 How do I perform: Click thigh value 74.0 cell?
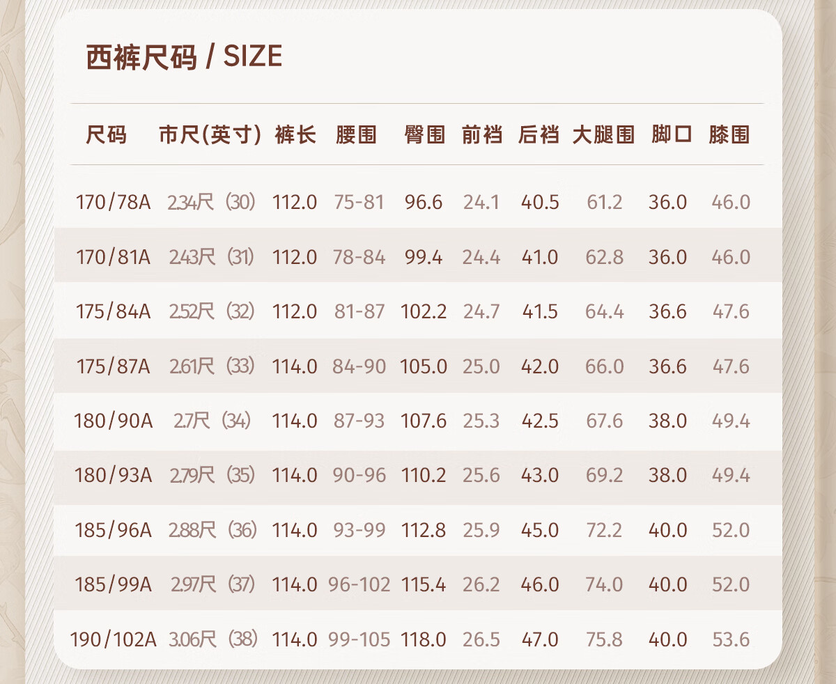click(x=604, y=584)
